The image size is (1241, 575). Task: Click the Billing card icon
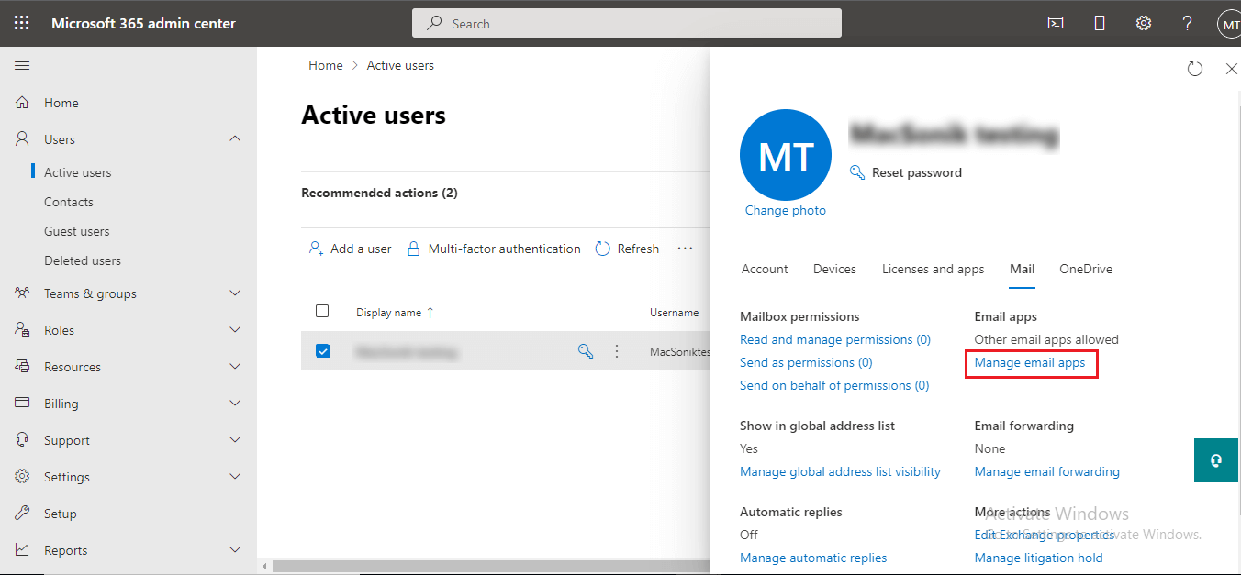point(22,404)
